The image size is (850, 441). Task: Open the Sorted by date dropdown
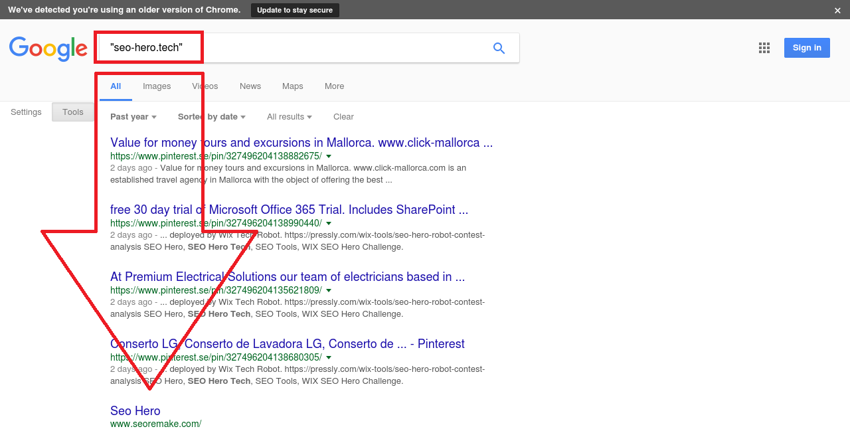(212, 117)
